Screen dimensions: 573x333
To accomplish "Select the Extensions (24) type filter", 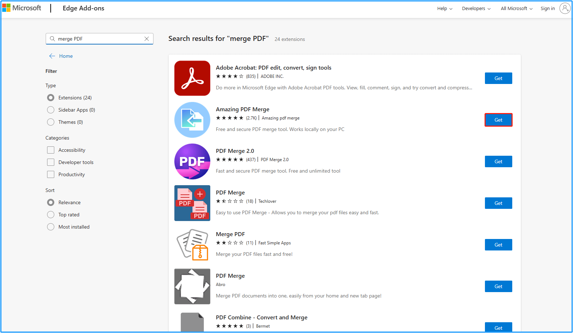I will (x=51, y=98).
